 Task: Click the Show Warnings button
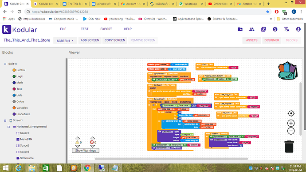(x=86, y=151)
